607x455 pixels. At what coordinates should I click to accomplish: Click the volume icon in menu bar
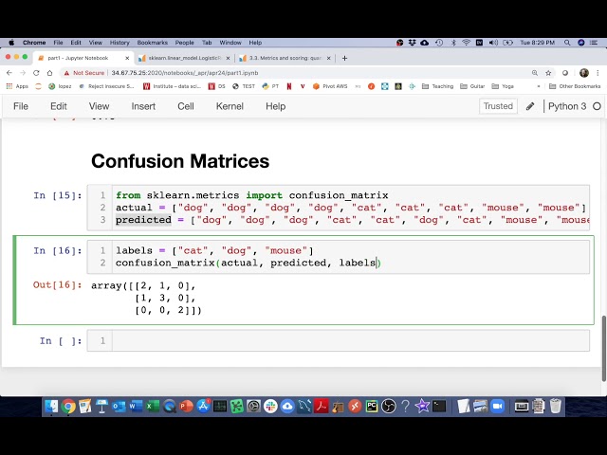493,43
